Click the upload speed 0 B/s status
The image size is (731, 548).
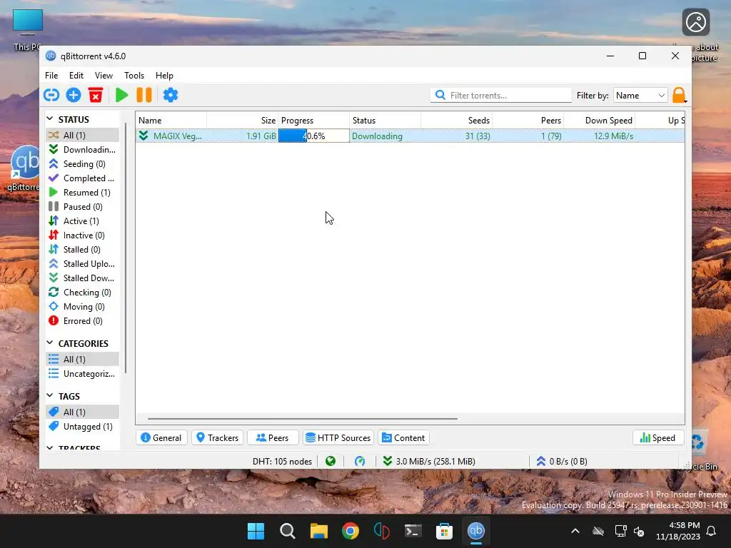(562, 462)
